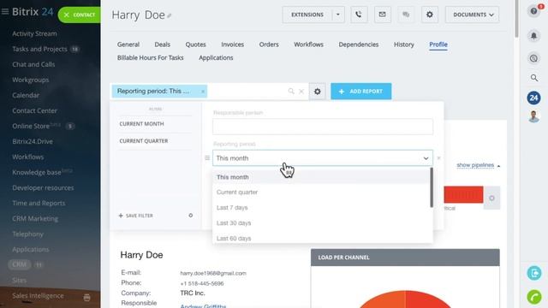
Task: Open Activity Stream in sidebar
Action: coord(34,34)
